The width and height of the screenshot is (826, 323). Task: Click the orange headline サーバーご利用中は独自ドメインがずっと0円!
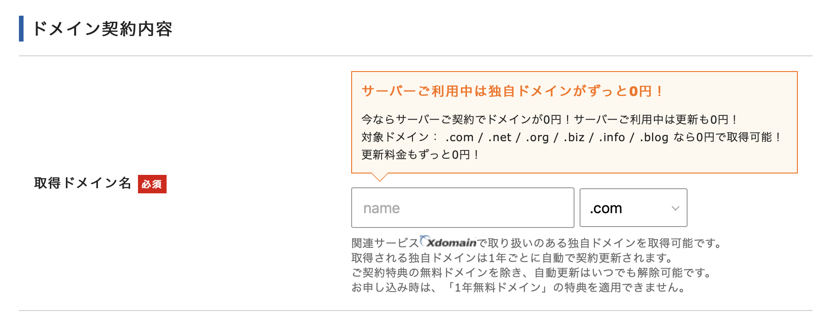tap(513, 91)
